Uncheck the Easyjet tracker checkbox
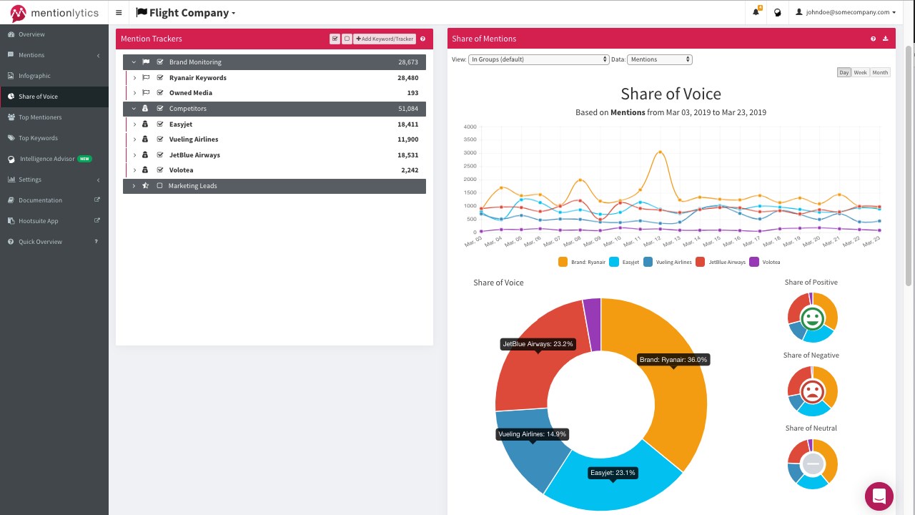Image resolution: width=915 pixels, height=515 pixels. 160,124
